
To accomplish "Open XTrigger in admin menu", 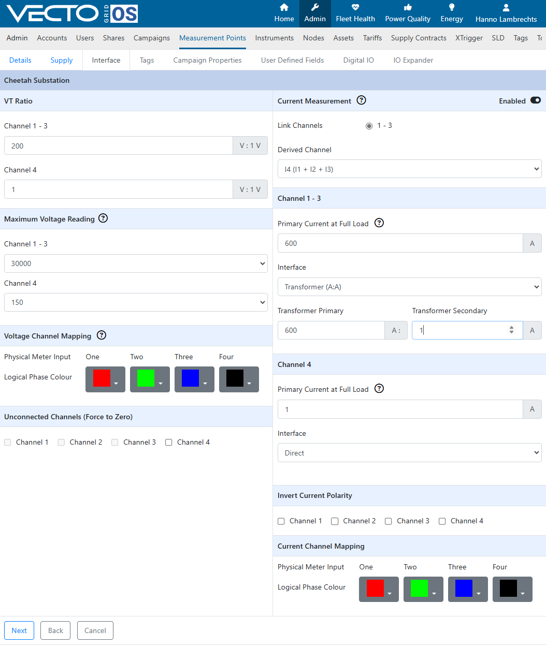I will (x=469, y=38).
